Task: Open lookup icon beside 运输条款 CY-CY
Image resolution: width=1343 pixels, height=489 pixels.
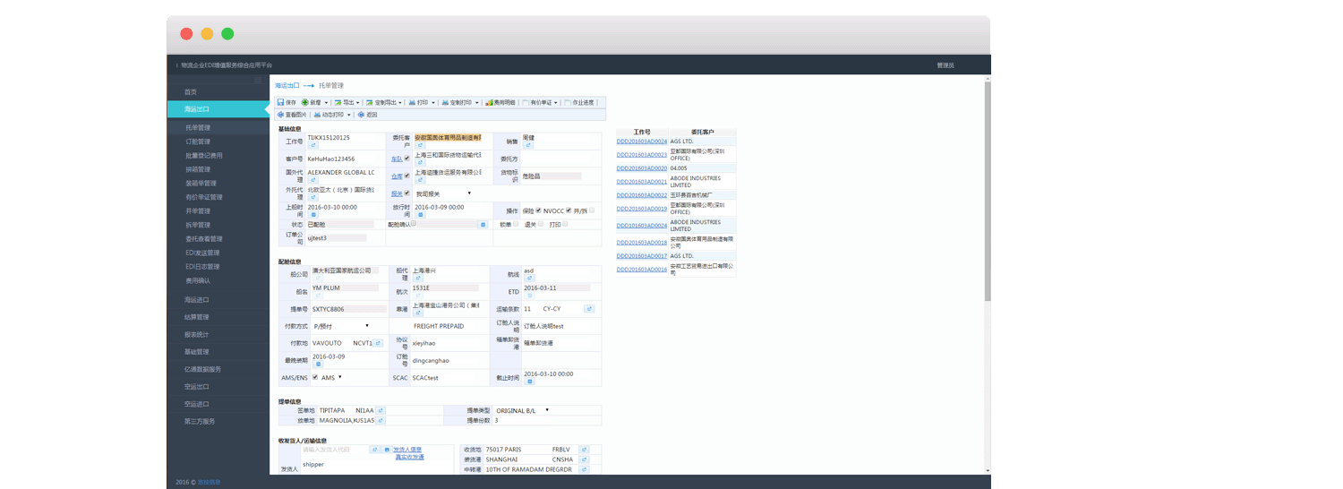Action: pyautogui.click(x=589, y=309)
